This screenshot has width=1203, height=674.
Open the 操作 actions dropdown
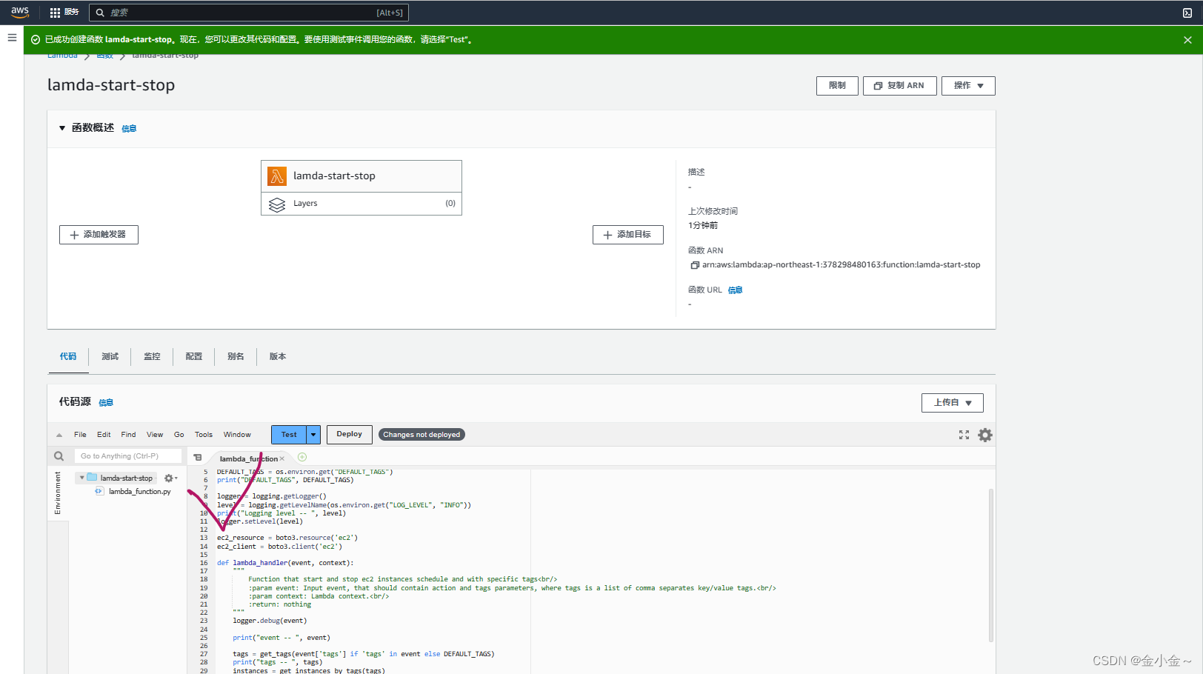(x=968, y=86)
